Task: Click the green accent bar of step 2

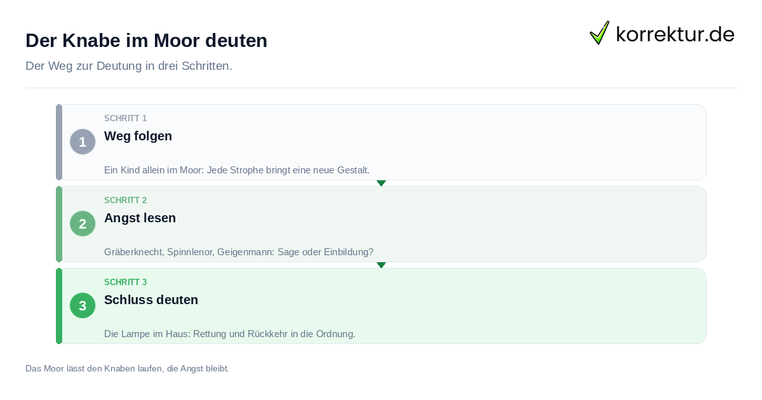Action: click(59, 224)
